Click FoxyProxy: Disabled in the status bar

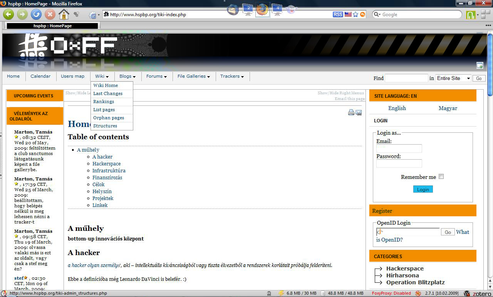tap(391, 294)
